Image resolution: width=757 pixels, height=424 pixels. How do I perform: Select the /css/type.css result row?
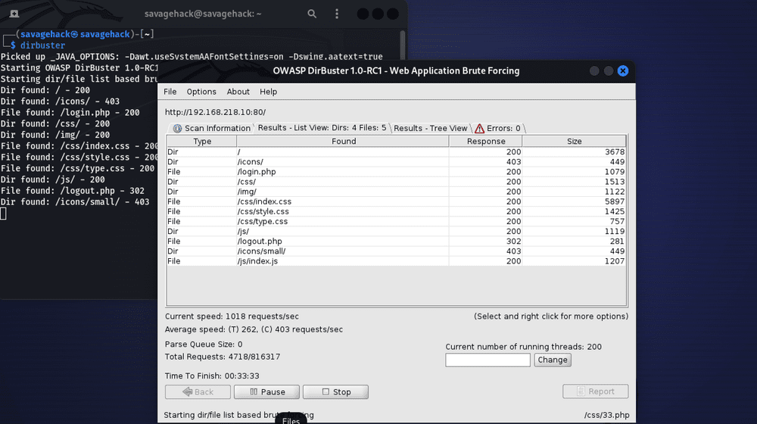(397, 221)
